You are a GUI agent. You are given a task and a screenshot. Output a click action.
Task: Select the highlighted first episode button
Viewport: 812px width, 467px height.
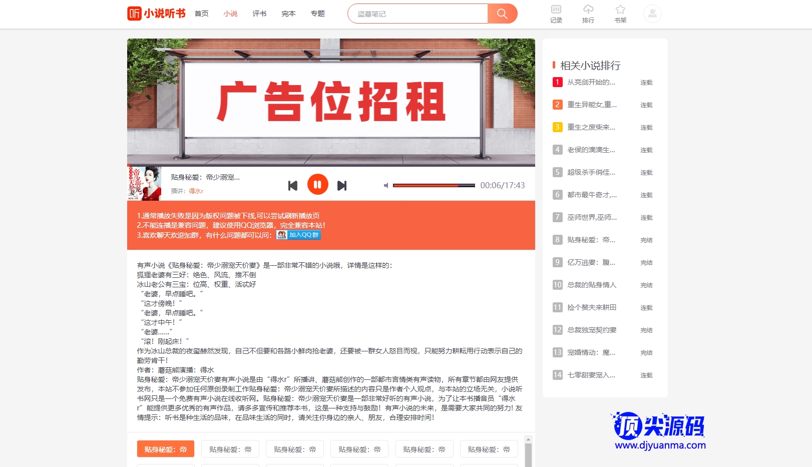[166, 449]
